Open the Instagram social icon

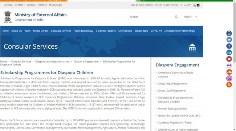(229, 78)
